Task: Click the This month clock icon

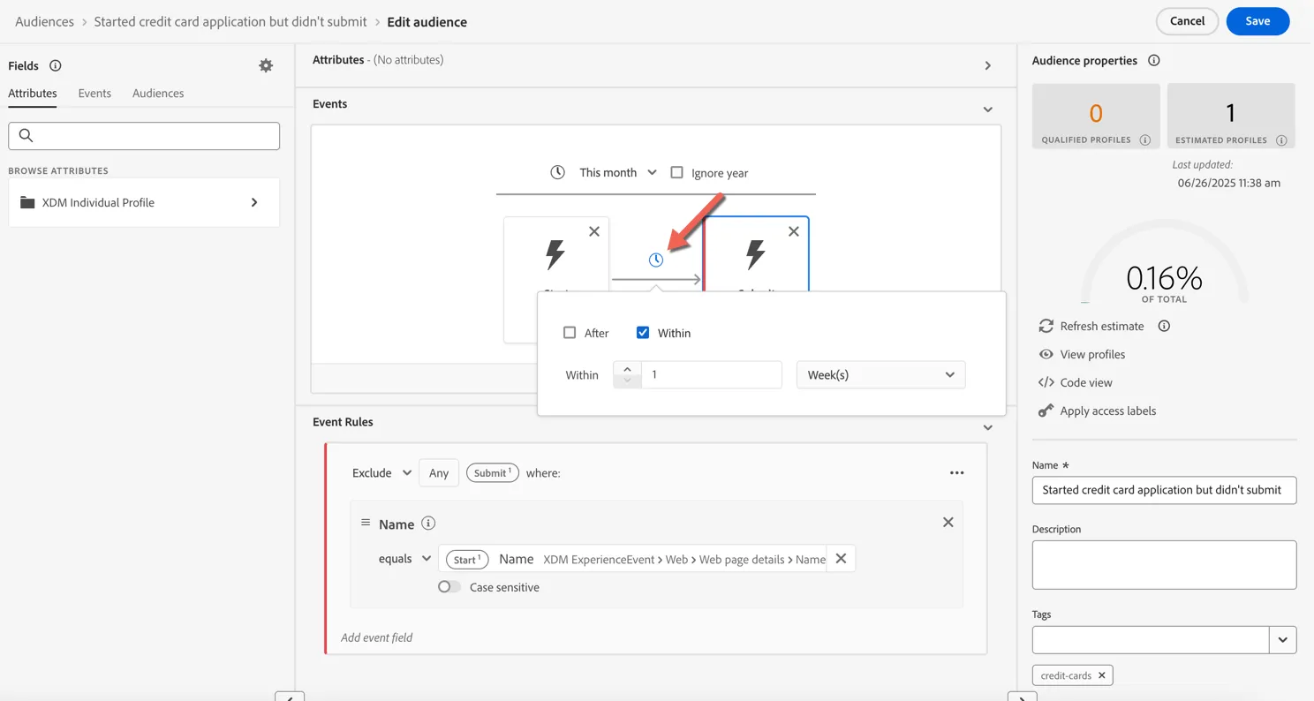Action: tap(557, 172)
